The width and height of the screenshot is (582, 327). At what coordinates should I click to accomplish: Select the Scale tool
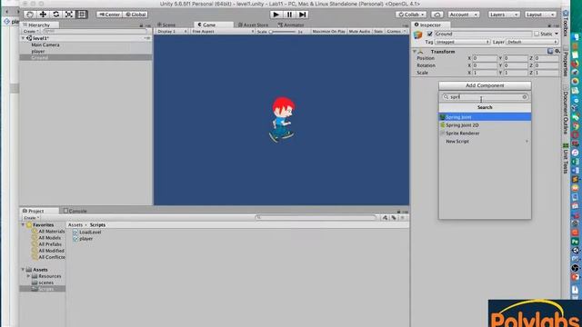[x=69, y=15]
